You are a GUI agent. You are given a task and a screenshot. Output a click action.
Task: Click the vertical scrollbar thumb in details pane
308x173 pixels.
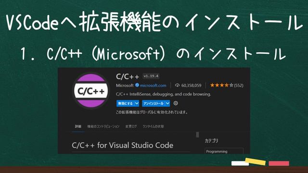pos(197,135)
